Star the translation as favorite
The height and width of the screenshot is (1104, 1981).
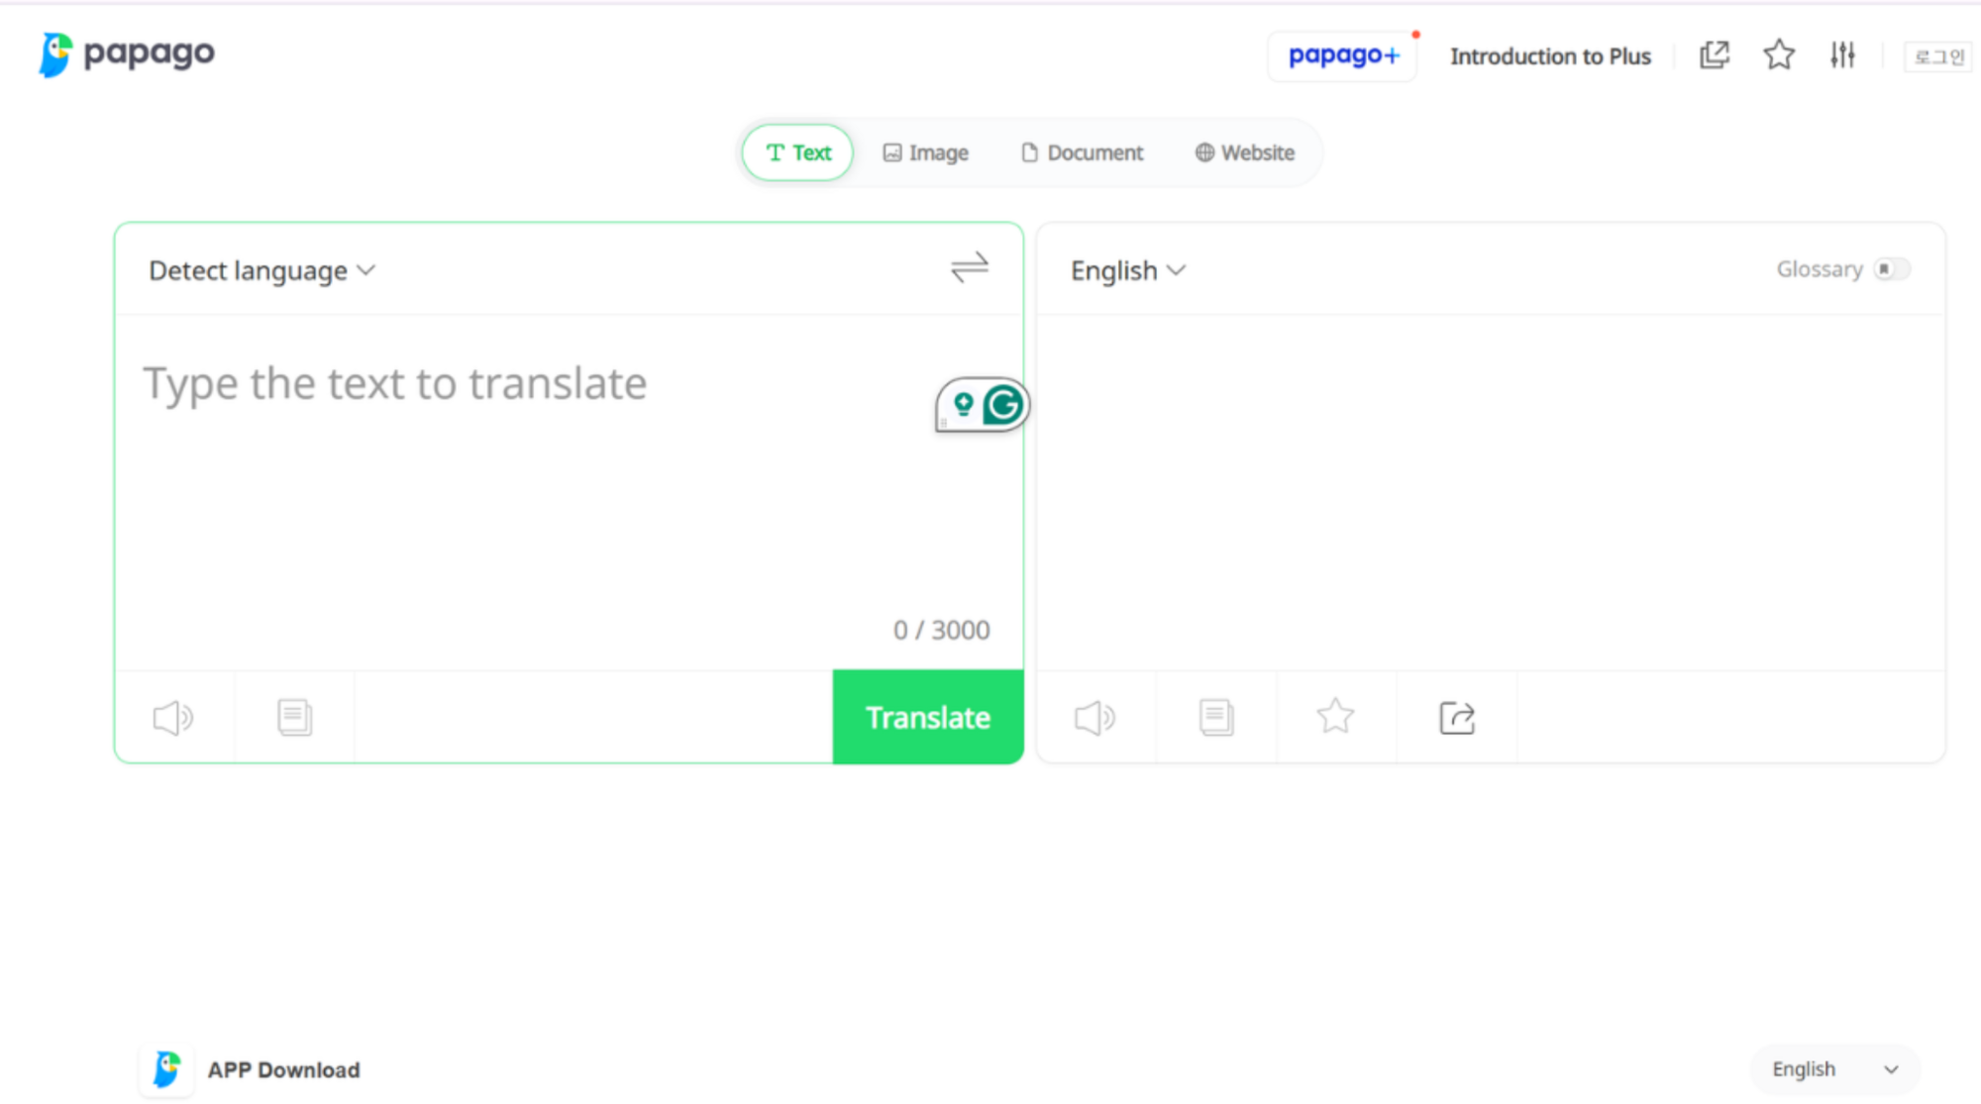(1335, 715)
